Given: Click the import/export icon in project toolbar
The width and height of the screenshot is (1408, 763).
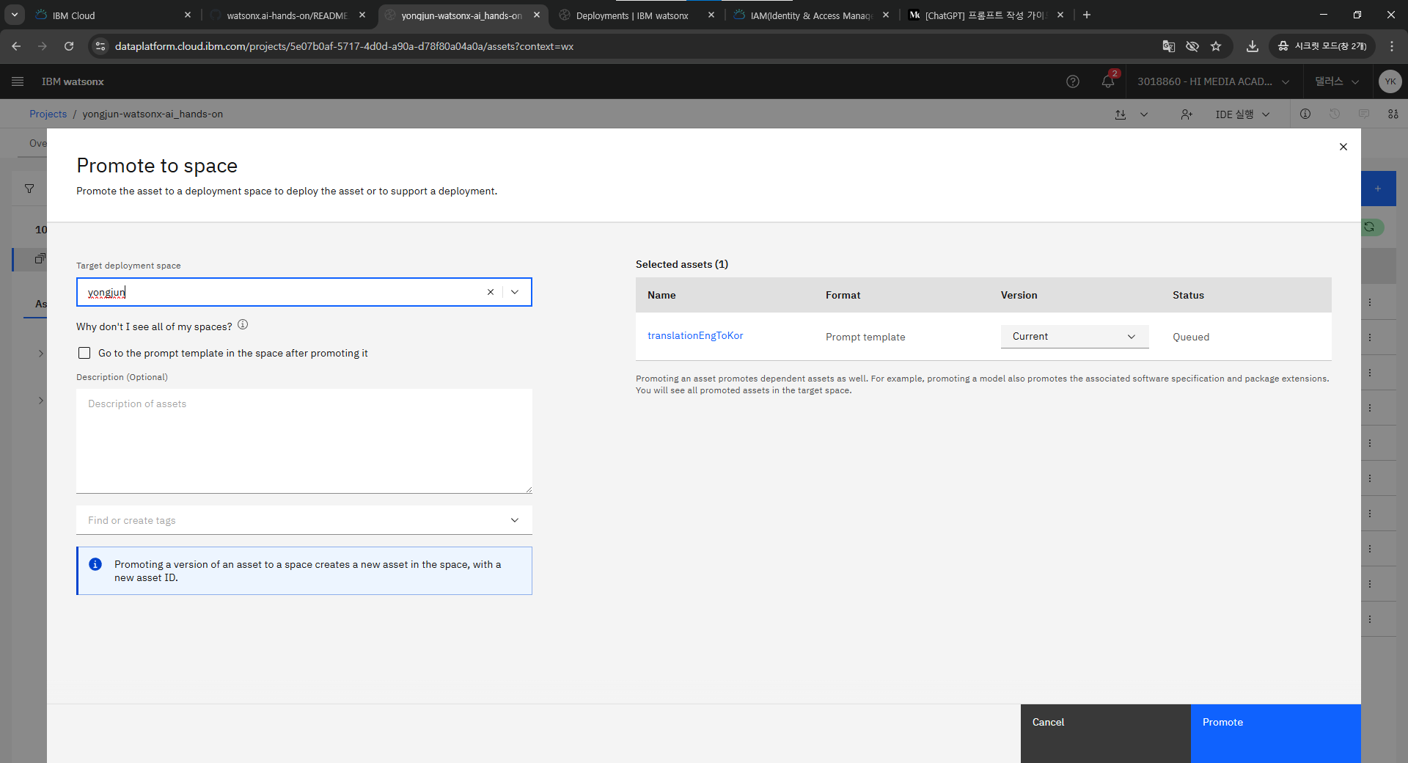Looking at the screenshot, I should [x=1121, y=114].
